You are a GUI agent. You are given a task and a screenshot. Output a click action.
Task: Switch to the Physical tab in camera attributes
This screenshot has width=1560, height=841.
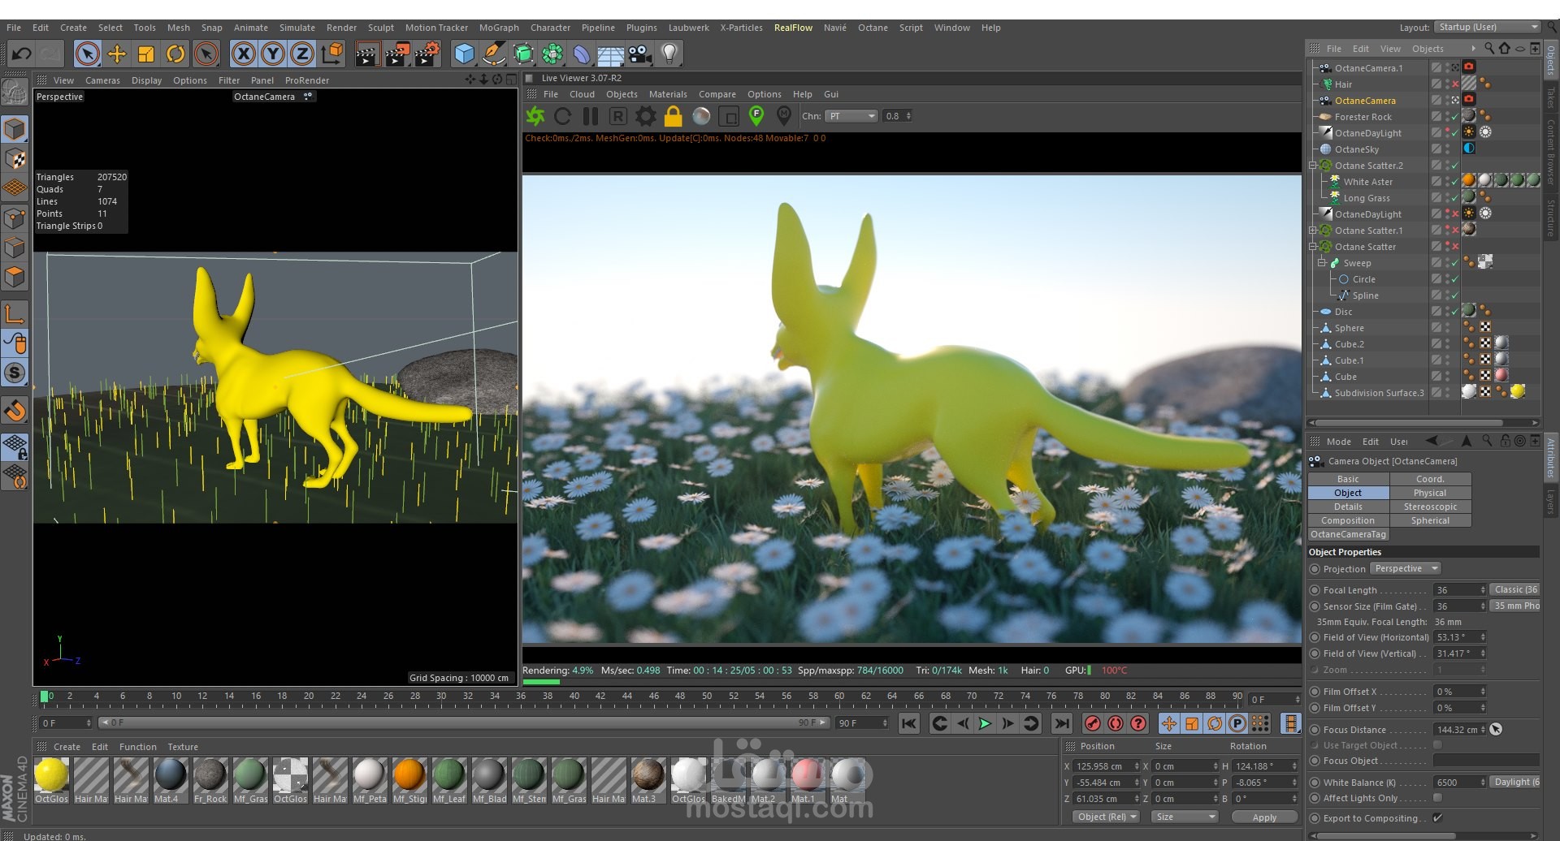click(x=1430, y=492)
